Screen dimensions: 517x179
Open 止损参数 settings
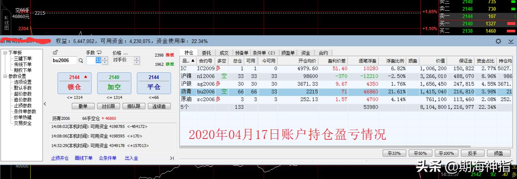pyautogui.click(x=23, y=105)
